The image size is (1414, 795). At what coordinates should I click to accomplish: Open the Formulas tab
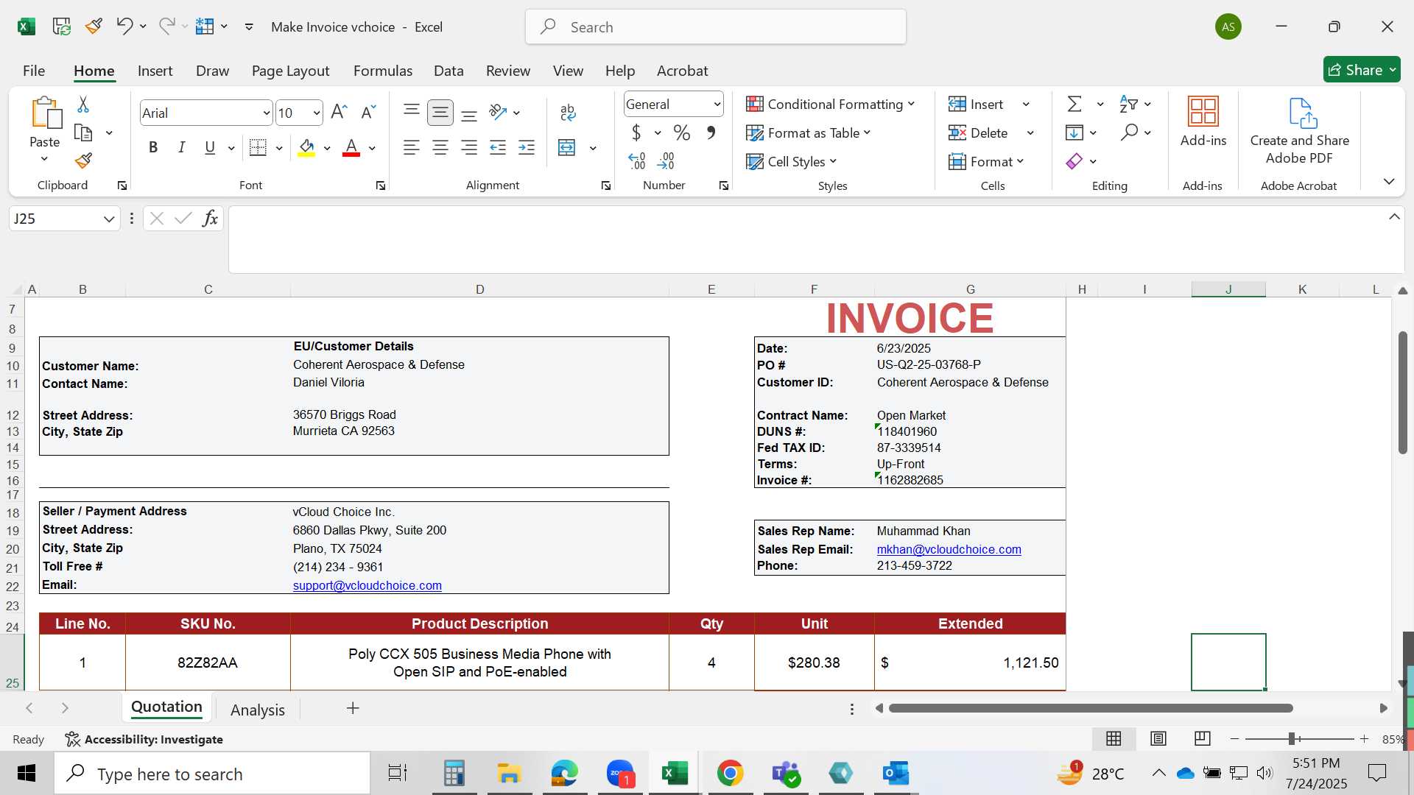(x=383, y=71)
